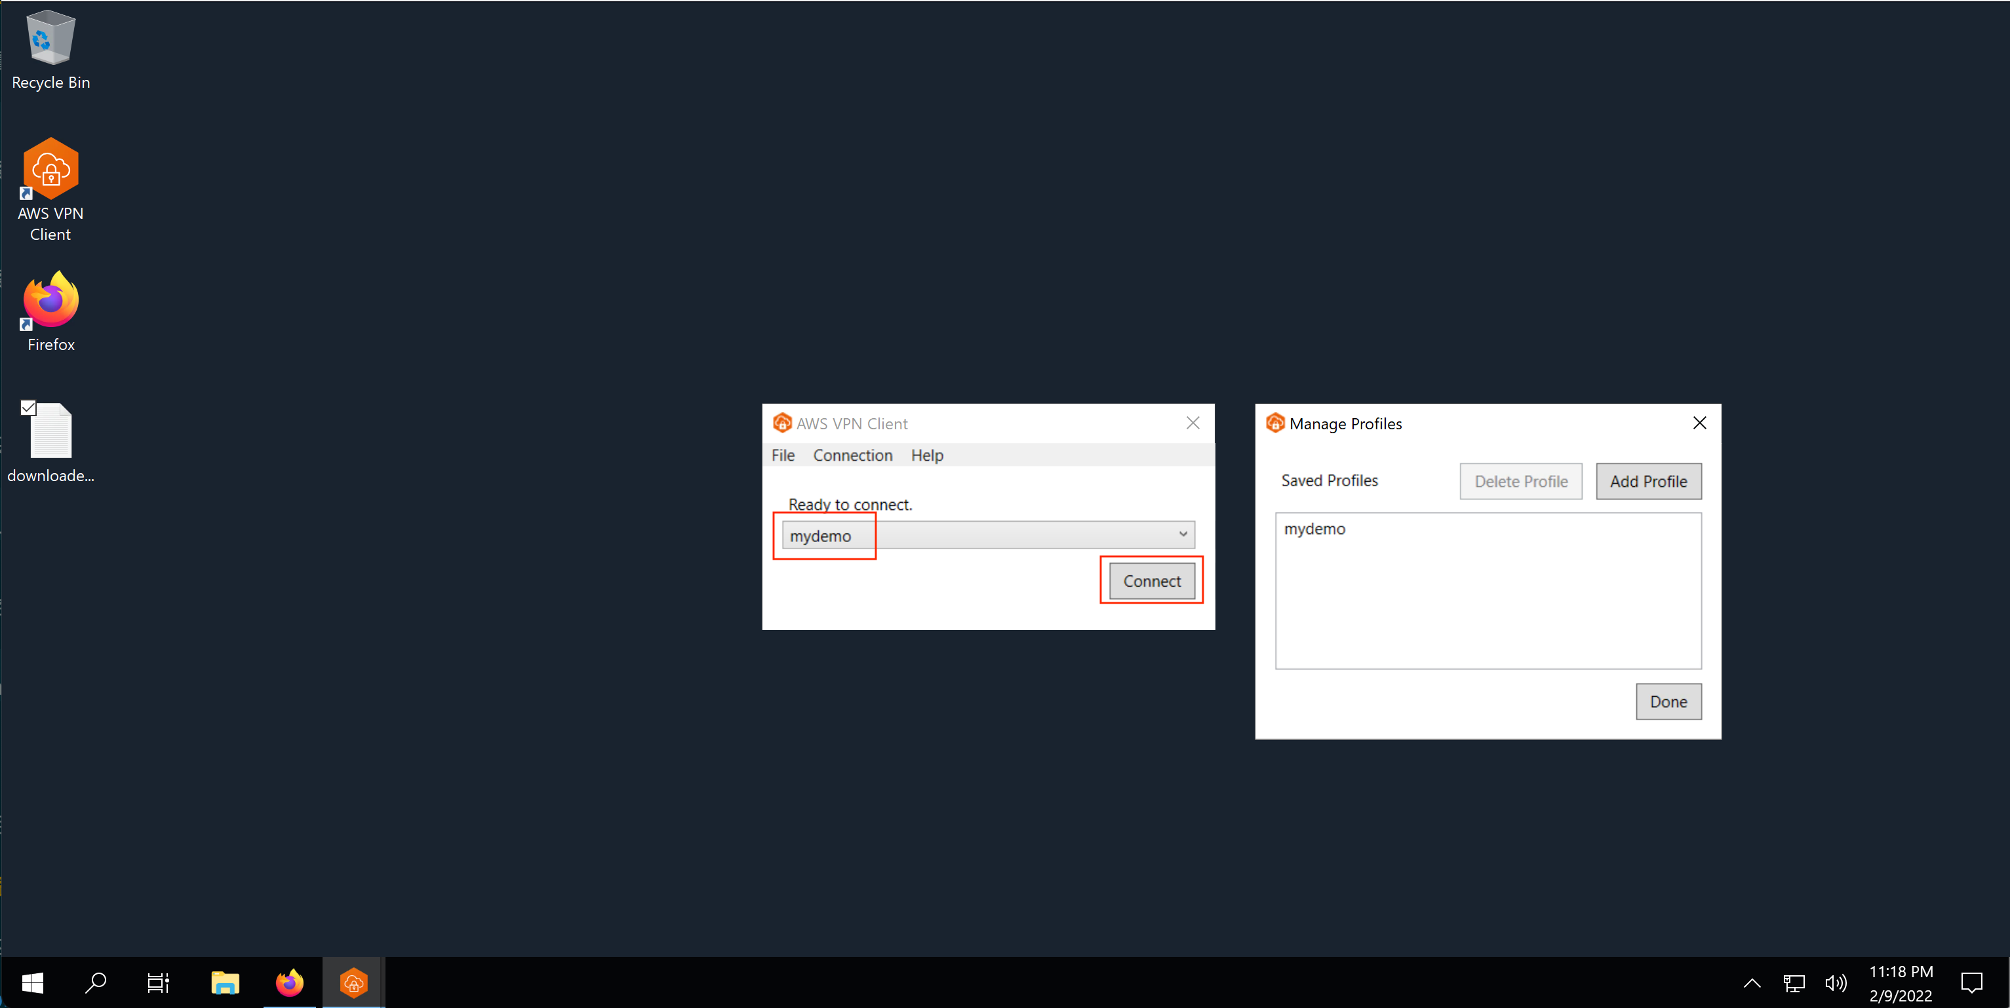Click Done in Manage Profiles
This screenshot has width=2010, height=1008.
[1668, 701]
